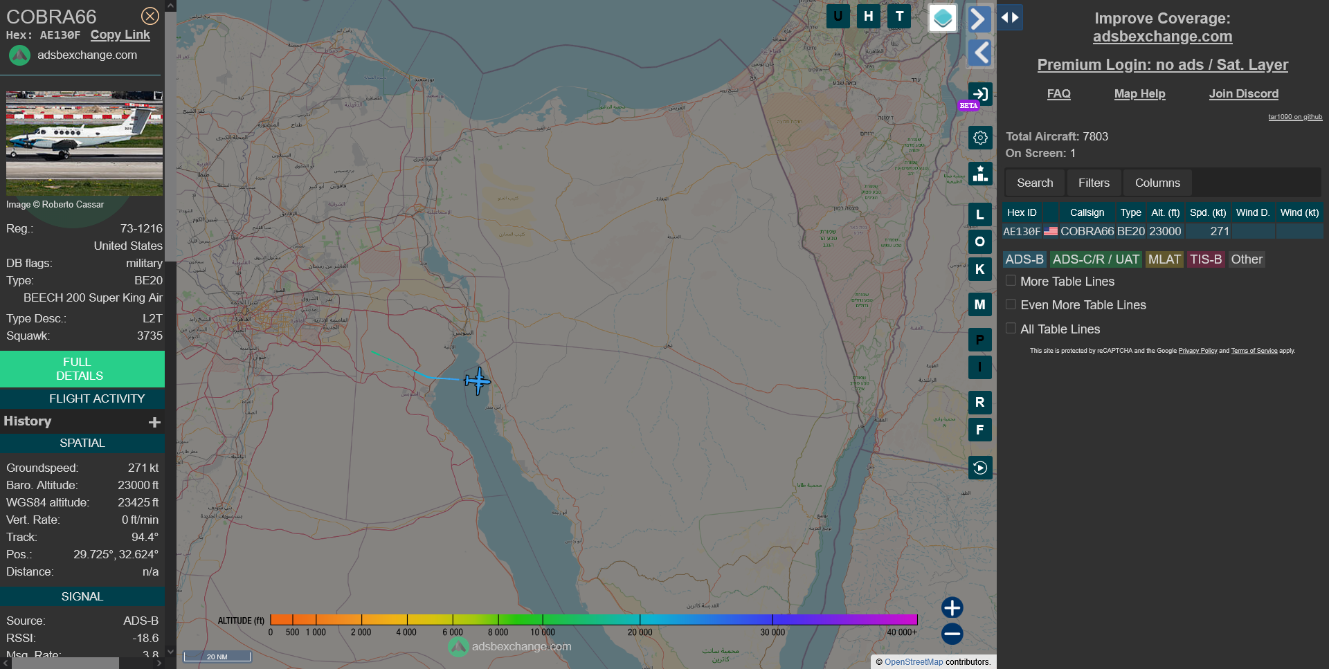
Task: Open the Search tab
Action: point(1035,183)
